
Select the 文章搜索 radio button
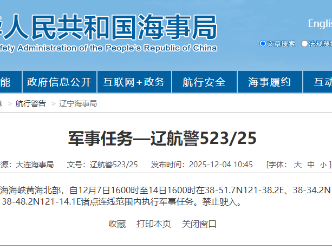point(263,44)
